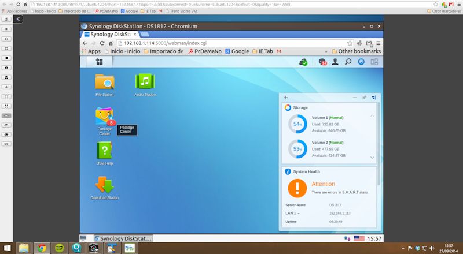Image resolution: width=463 pixels, height=254 pixels.
Task: Pin the widget panel
Action: (364, 98)
